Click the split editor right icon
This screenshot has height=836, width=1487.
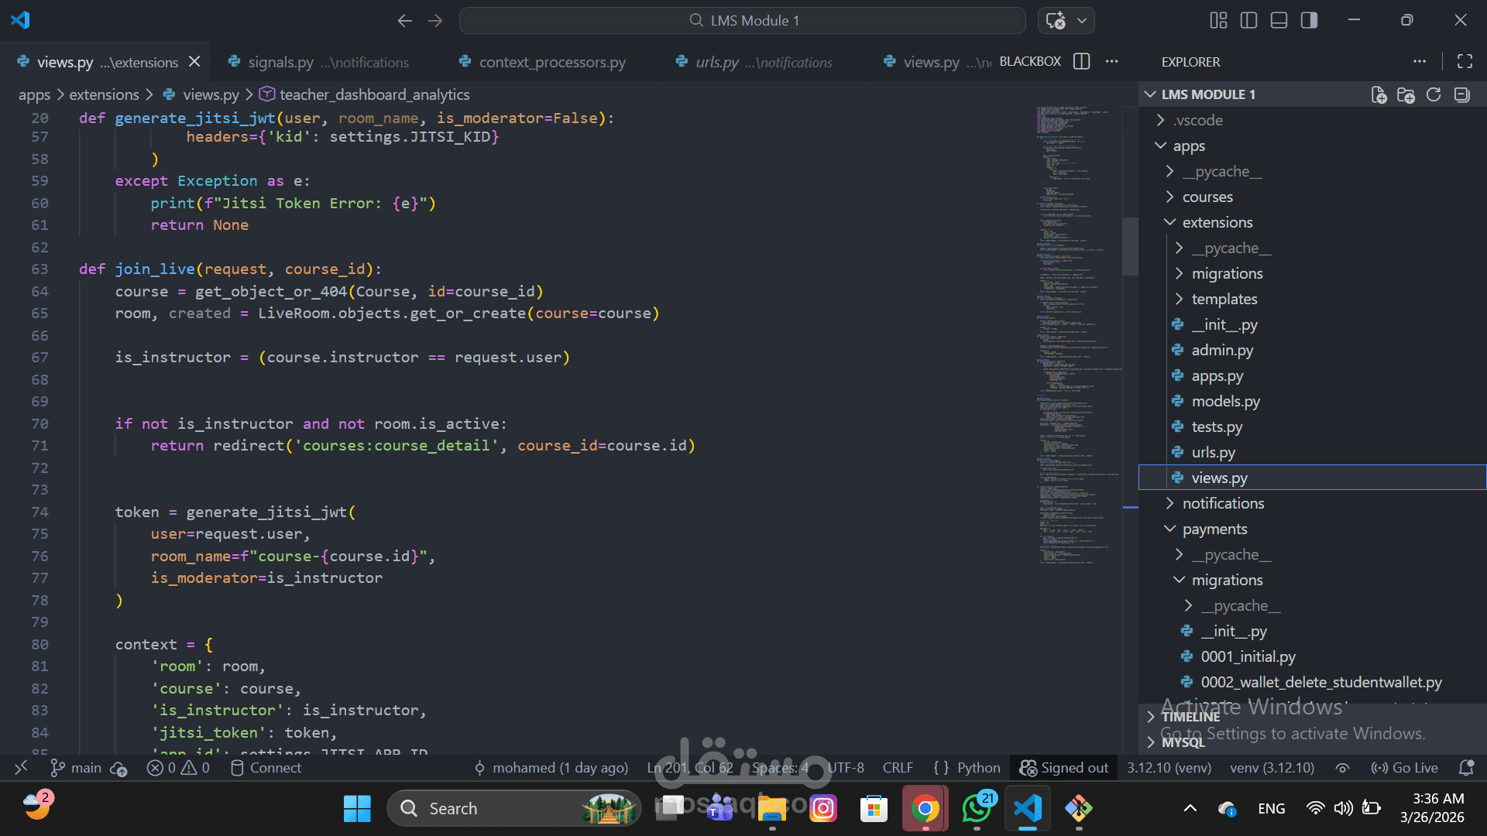(1082, 61)
